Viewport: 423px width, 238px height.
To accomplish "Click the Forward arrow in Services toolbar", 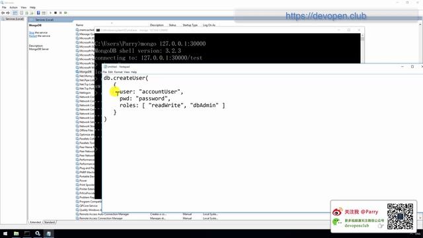I will (8, 13).
